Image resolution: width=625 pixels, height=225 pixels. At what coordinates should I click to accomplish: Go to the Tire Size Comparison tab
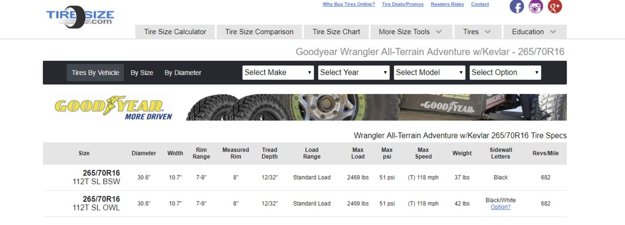click(259, 32)
